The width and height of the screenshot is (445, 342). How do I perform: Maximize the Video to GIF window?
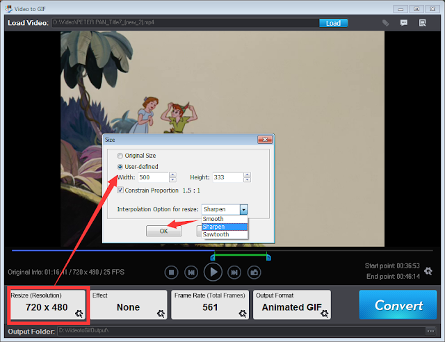(x=416, y=9)
